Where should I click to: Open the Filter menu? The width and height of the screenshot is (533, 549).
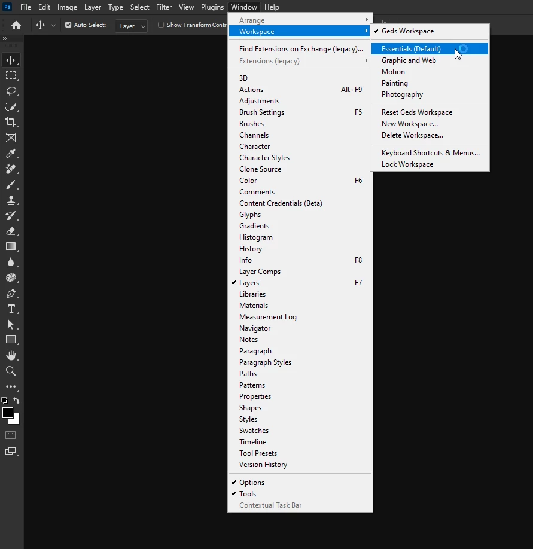[164, 7]
